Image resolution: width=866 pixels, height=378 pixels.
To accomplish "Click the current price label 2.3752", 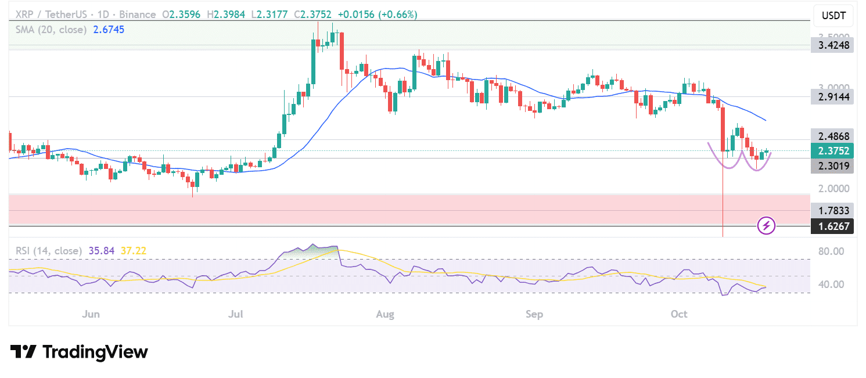I will pyautogui.click(x=833, y=151).
